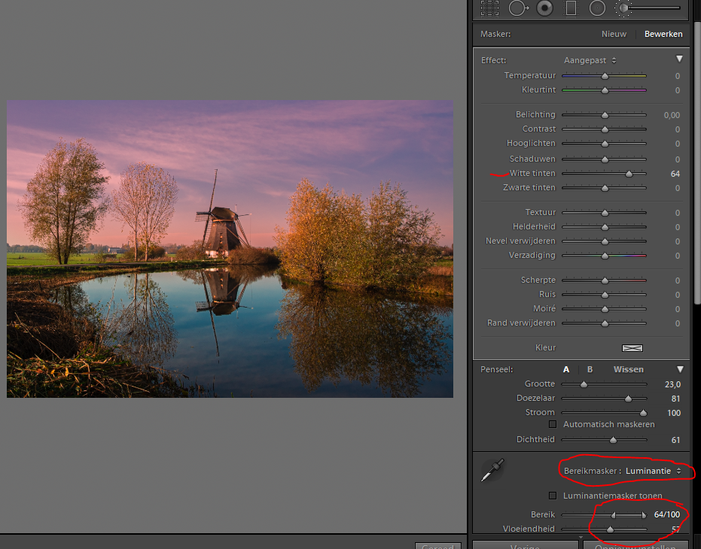Activate the Red Eye Correction tool
This screenshot has height=549, width=701.
click(544, 8)
